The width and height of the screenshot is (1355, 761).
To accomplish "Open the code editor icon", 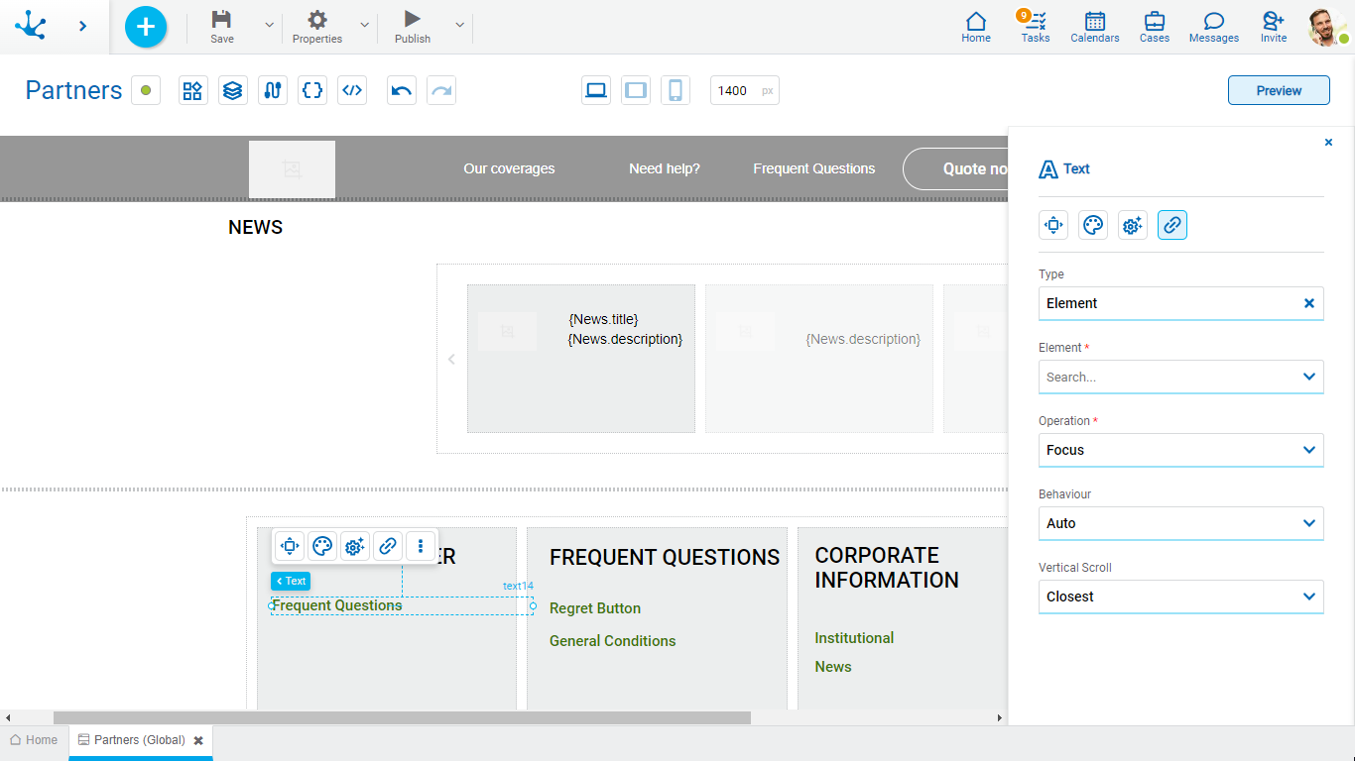I will pyautogui.click(x=352, y=90).
